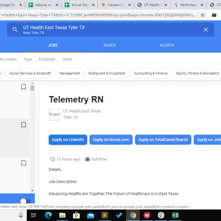
Task: Click Apply on Nurse.com button
Action: [x=111, y=140]
